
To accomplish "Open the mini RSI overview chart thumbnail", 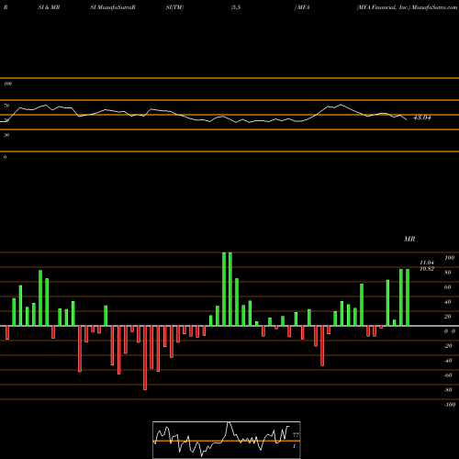I will pos(227,440).
